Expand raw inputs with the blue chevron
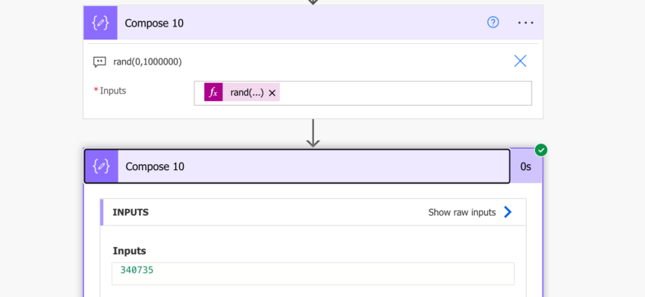Screen dimensions: 645x297 508,212
